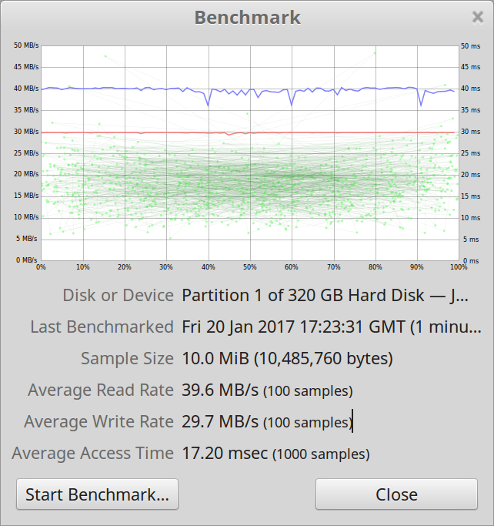Click the Average Read Rate label
This screenshot has height=526, width=494.
101,390
